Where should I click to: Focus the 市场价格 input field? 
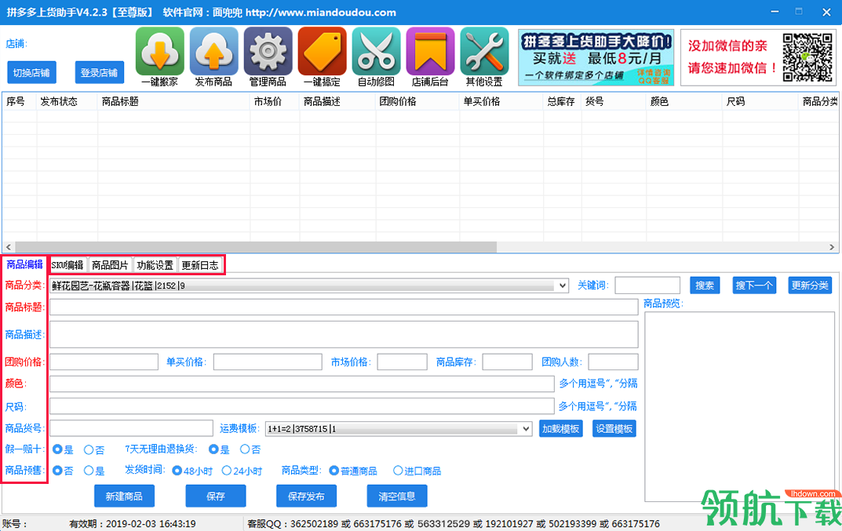coord(403,362)
